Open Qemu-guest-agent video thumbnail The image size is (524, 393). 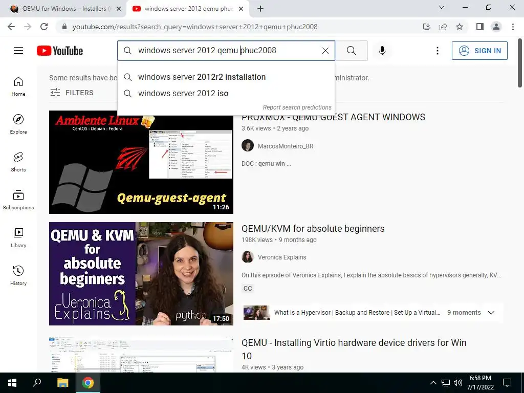pyautogui.click(x=141, y=162)
